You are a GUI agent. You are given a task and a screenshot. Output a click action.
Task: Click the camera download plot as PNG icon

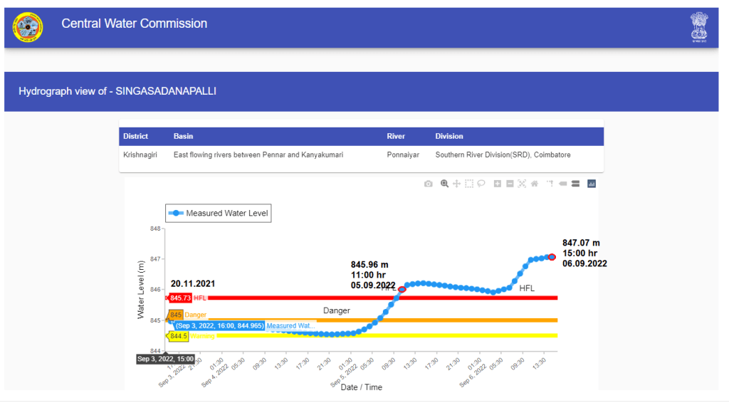(428, 184)
